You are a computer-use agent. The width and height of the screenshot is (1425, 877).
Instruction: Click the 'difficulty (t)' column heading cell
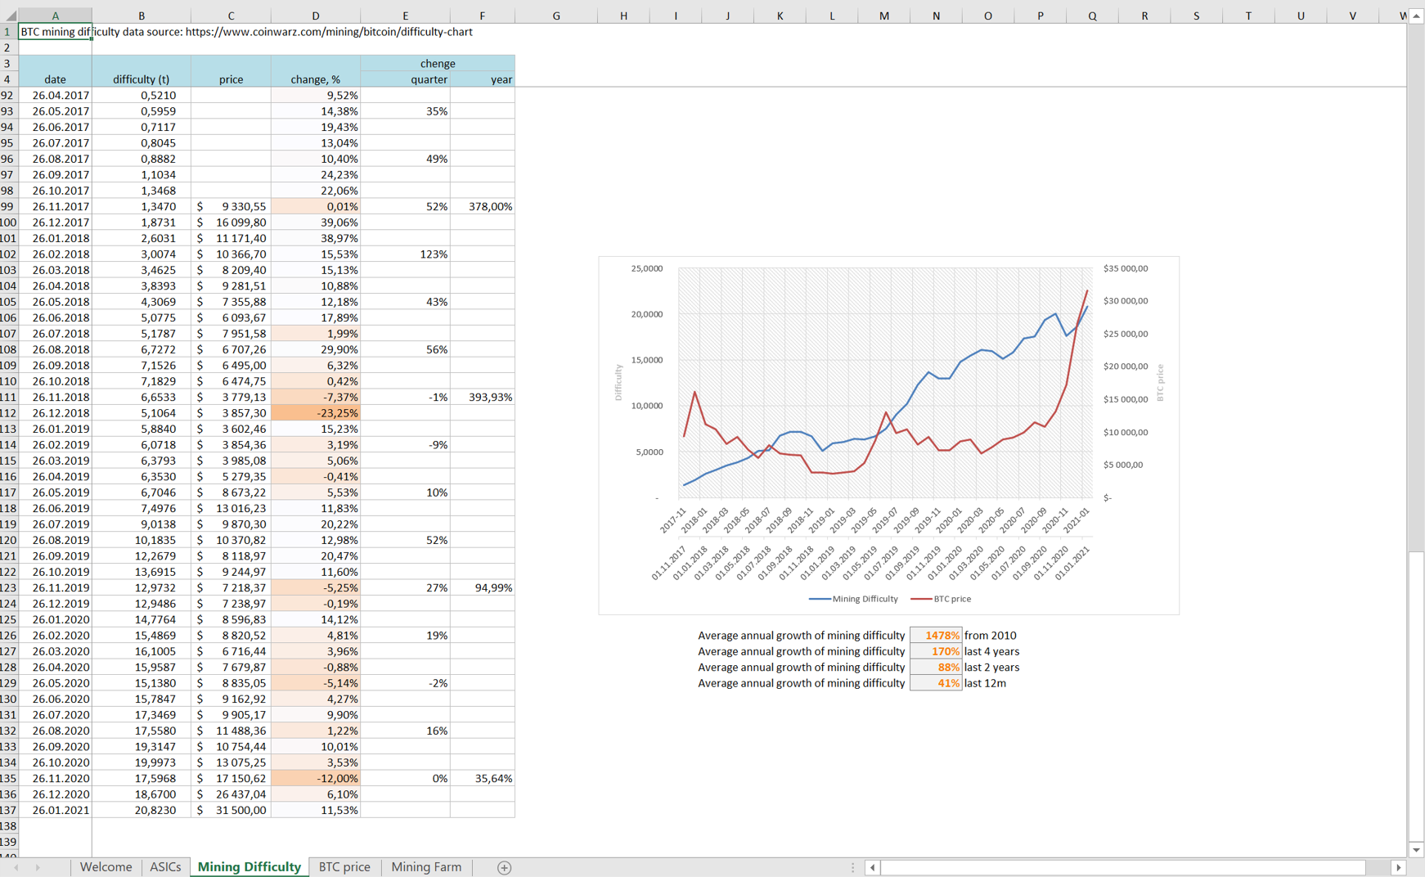[142, 79]
